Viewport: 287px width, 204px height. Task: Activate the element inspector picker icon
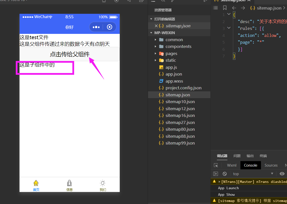[216, 165]
